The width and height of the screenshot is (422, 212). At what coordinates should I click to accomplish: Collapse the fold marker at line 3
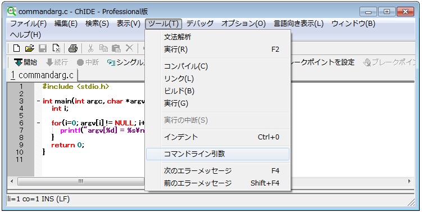pyautogui.click(x=38, y=101)
